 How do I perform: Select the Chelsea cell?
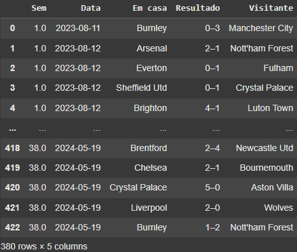pos(151,168)
